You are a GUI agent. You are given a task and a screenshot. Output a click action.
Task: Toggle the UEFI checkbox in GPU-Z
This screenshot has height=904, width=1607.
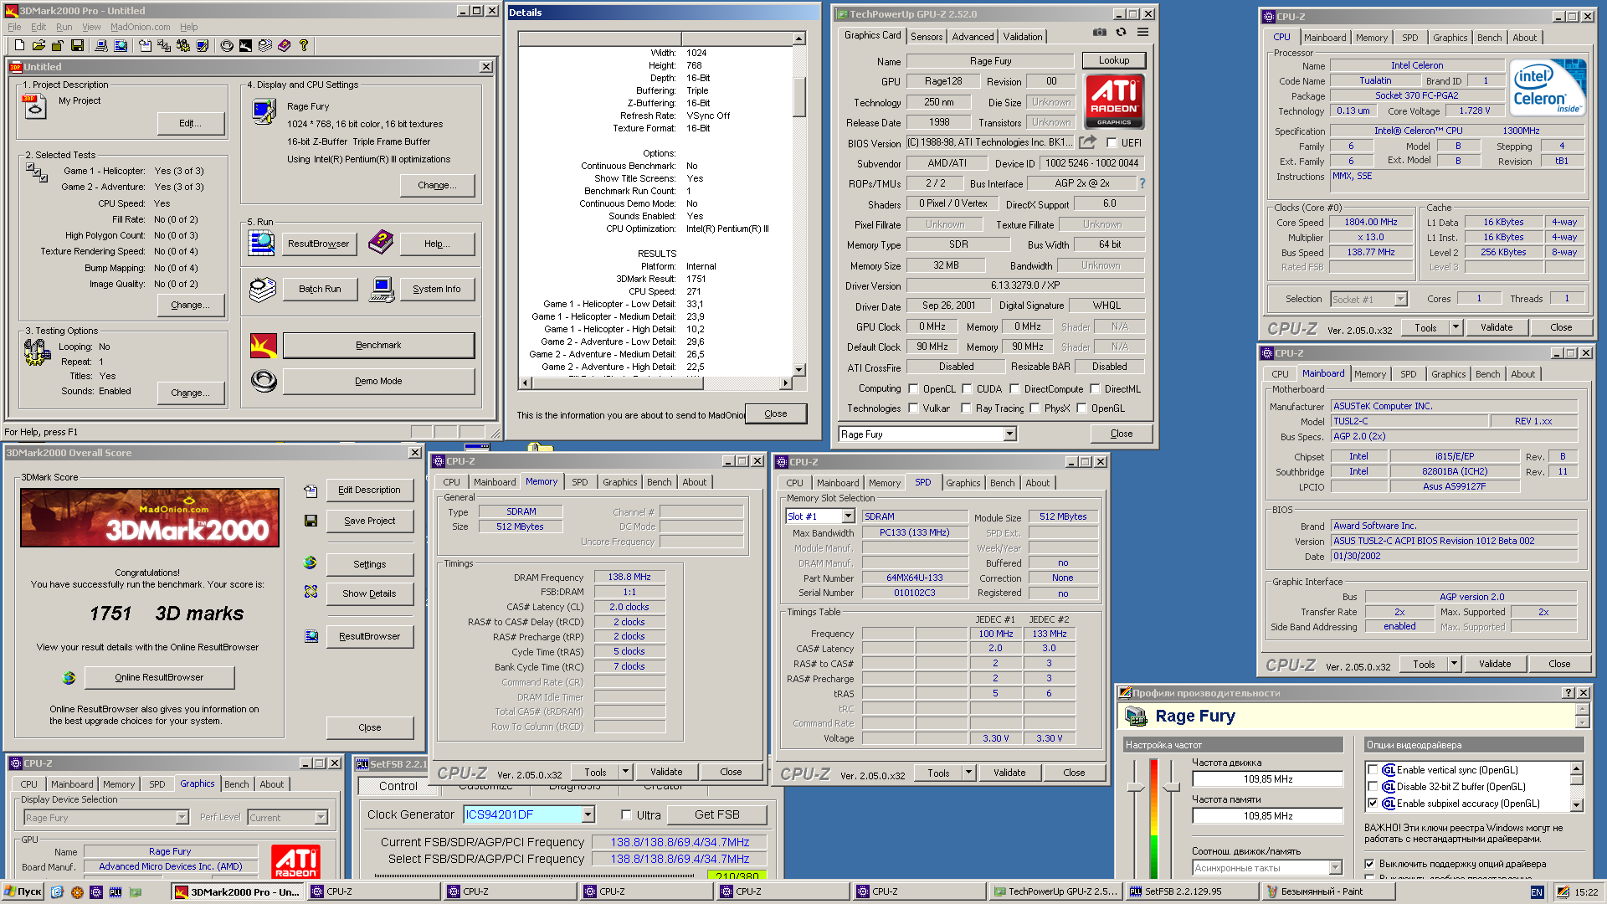[x=1112, y=143]
